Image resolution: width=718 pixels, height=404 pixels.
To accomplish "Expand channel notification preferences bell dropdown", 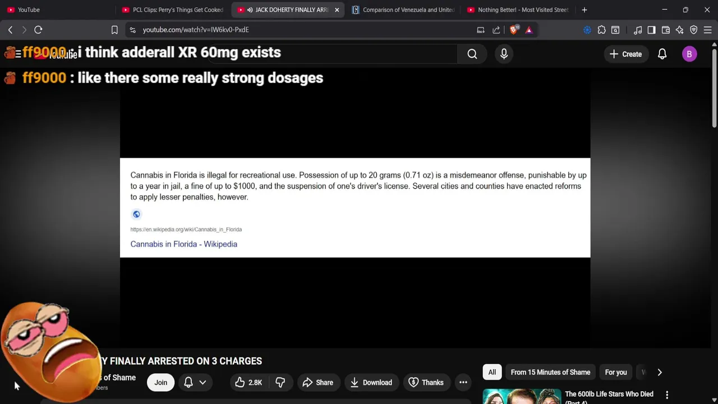I will click(195, 383).
